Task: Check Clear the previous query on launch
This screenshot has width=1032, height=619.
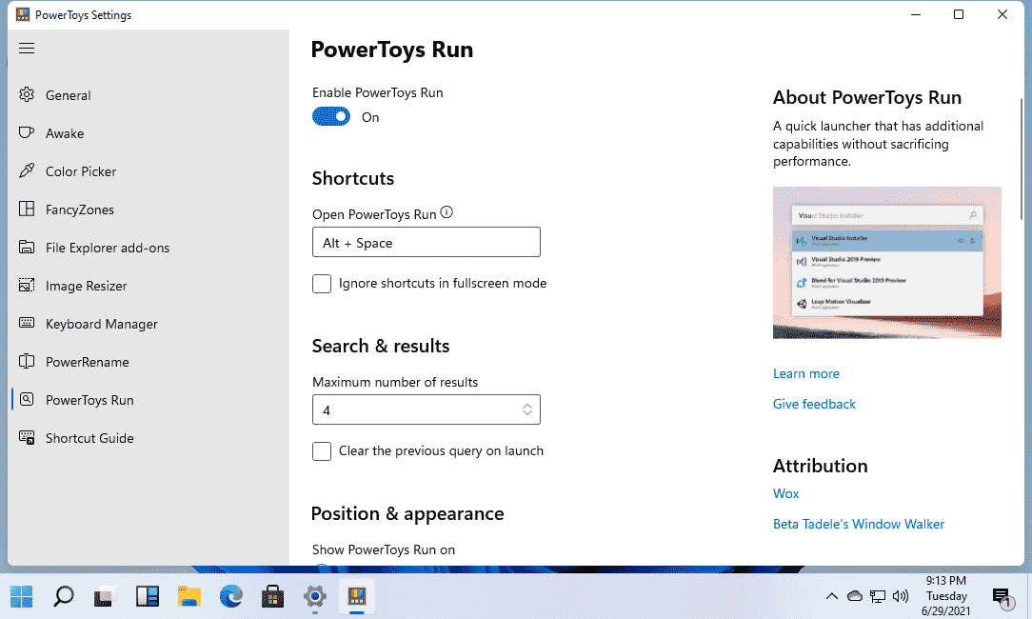Action: point(322,451)
